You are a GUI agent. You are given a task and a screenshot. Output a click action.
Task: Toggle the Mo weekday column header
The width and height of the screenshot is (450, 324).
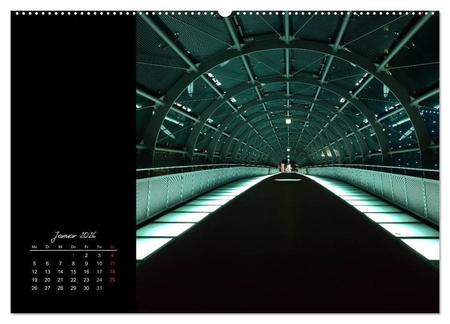point(35,247)
